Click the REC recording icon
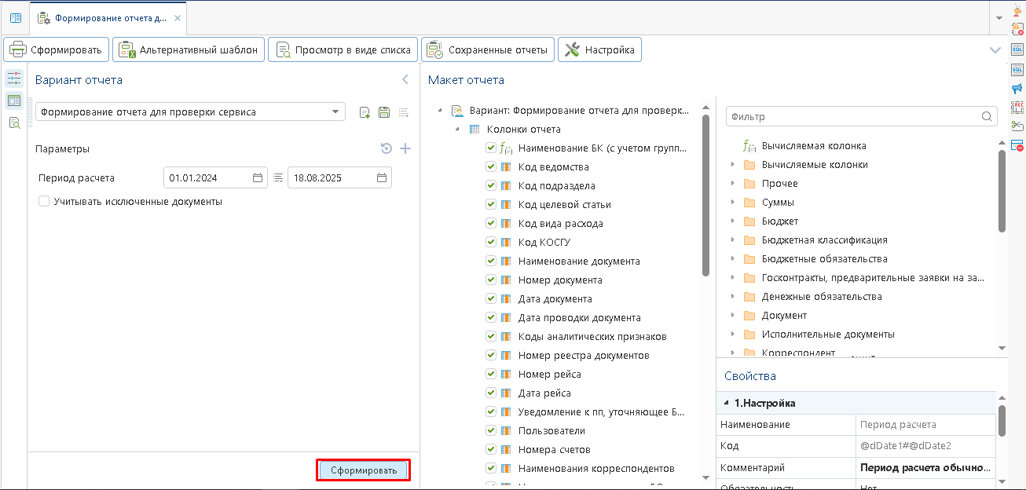This screenshot has height=490, width=1026. point(1017,107)
